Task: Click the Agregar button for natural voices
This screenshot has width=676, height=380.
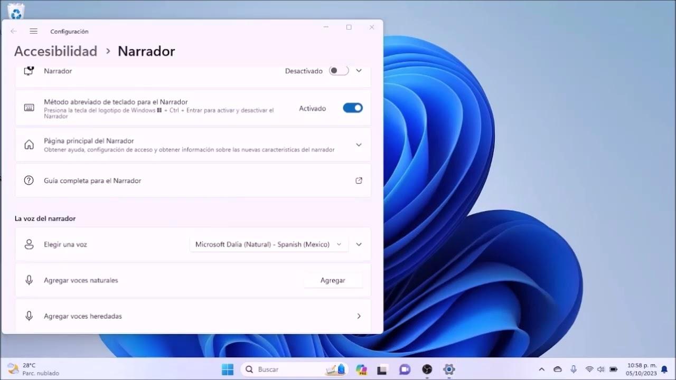Action: point(333,280)
